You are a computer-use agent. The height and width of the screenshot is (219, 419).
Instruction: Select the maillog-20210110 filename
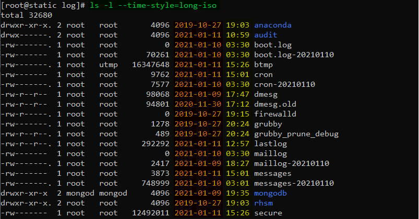pyautogui.click(x=292, y=163)
